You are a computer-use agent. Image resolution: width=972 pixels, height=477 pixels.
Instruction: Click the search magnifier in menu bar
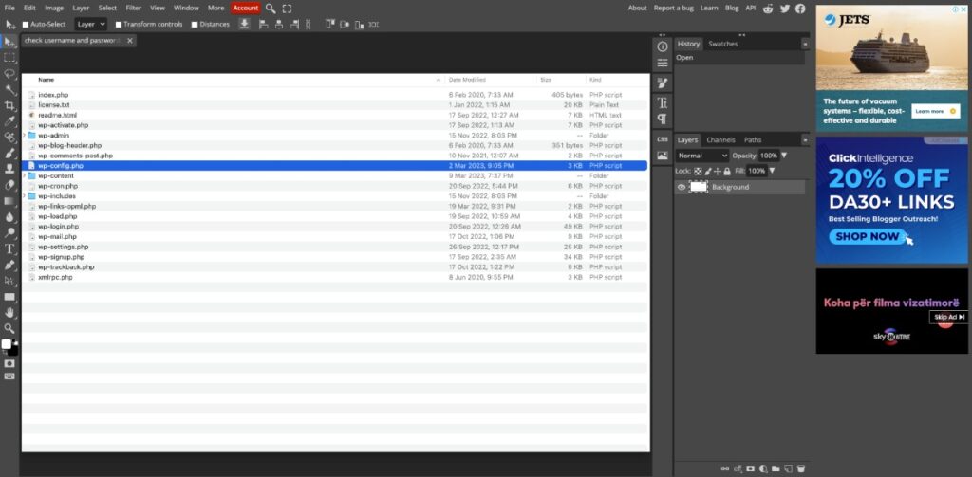pyautogui.click(x=271, y=8)
